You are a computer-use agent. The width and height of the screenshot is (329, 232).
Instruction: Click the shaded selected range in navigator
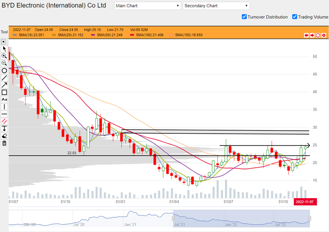241,218
